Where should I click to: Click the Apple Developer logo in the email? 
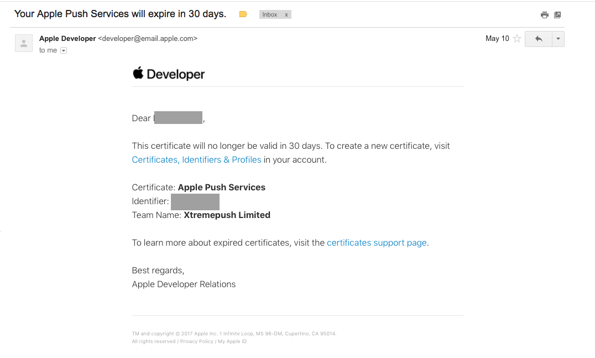click(x=169, y=74)
